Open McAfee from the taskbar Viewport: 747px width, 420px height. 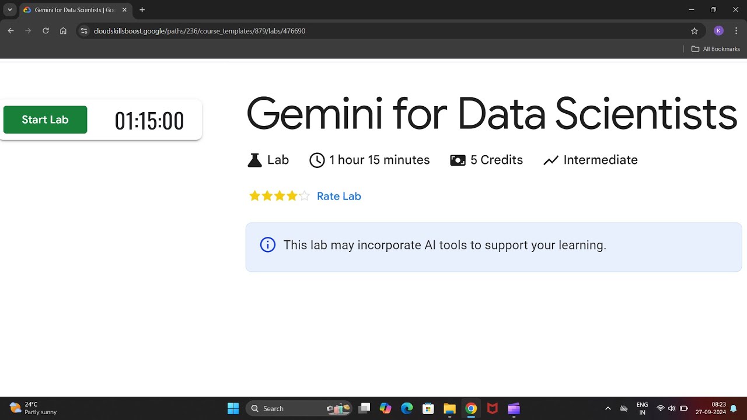(493, 408)
